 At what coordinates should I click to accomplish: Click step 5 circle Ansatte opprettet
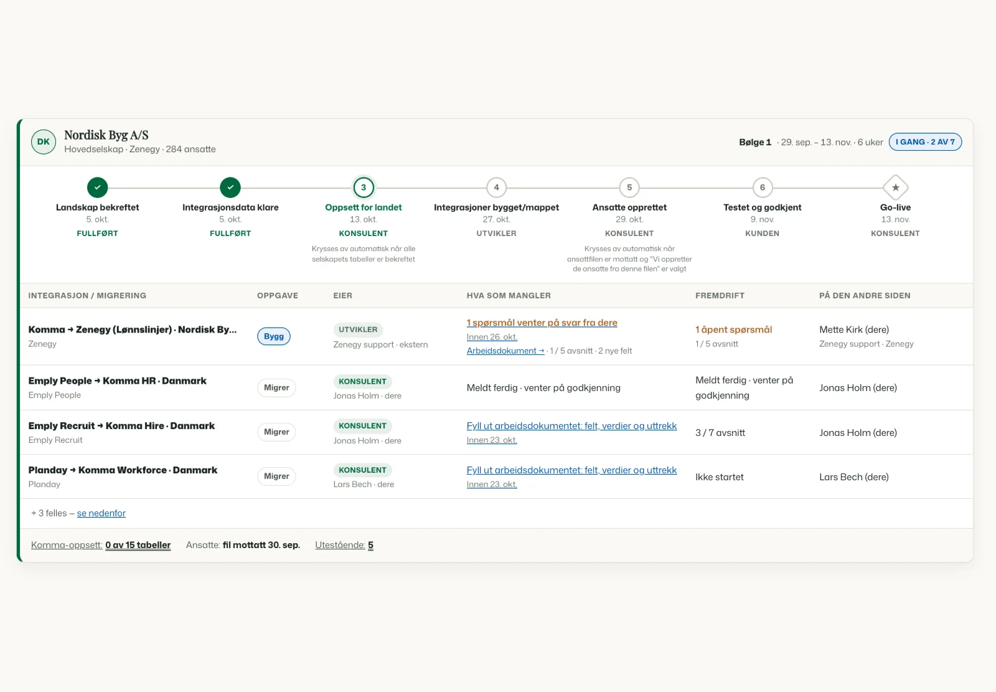coord(629,187)
